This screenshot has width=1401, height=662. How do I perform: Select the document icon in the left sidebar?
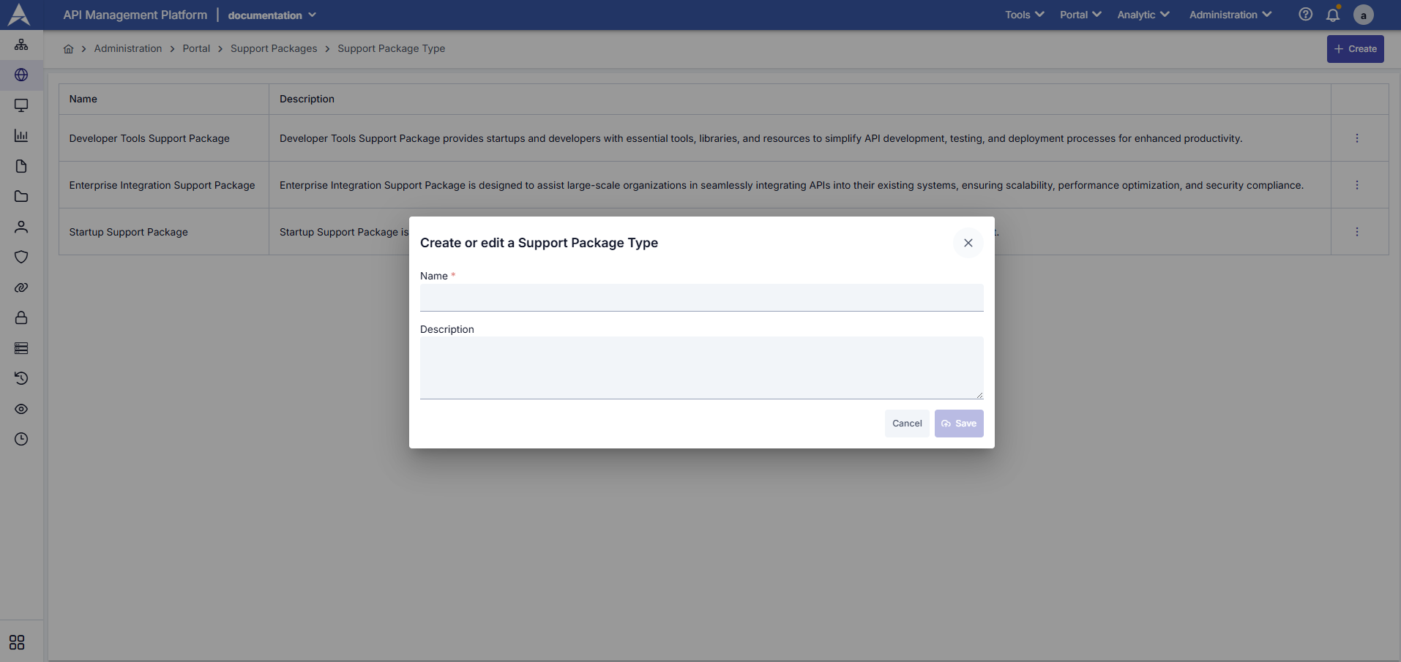point(21,166)
